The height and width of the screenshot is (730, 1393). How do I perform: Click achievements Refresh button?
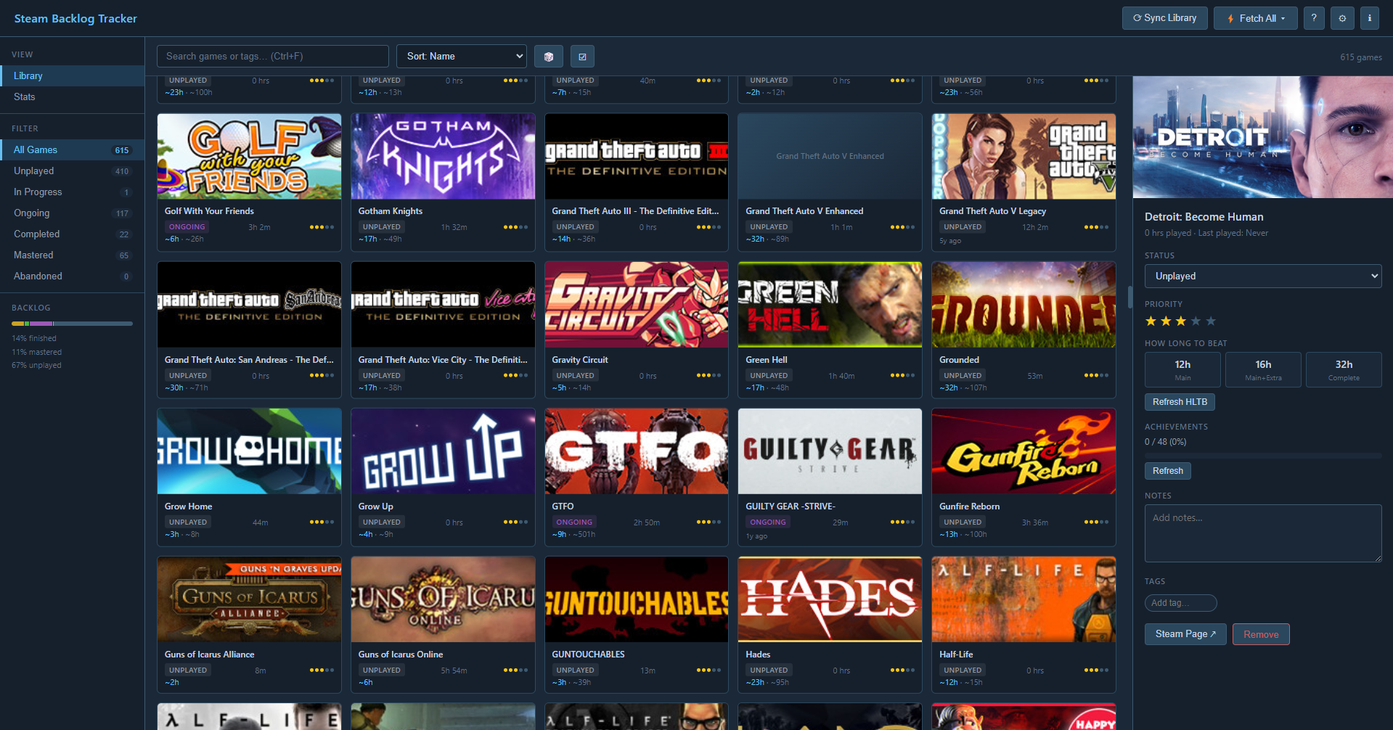point(1167,471)
